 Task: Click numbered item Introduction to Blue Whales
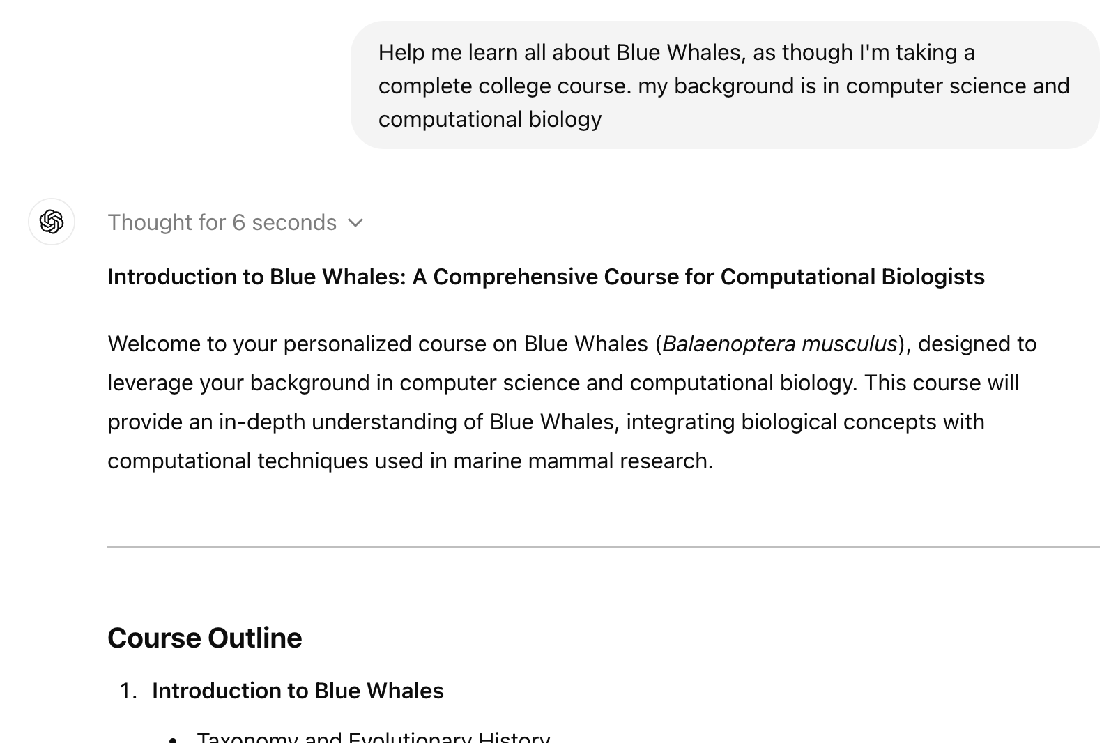[x=298, y=691]
